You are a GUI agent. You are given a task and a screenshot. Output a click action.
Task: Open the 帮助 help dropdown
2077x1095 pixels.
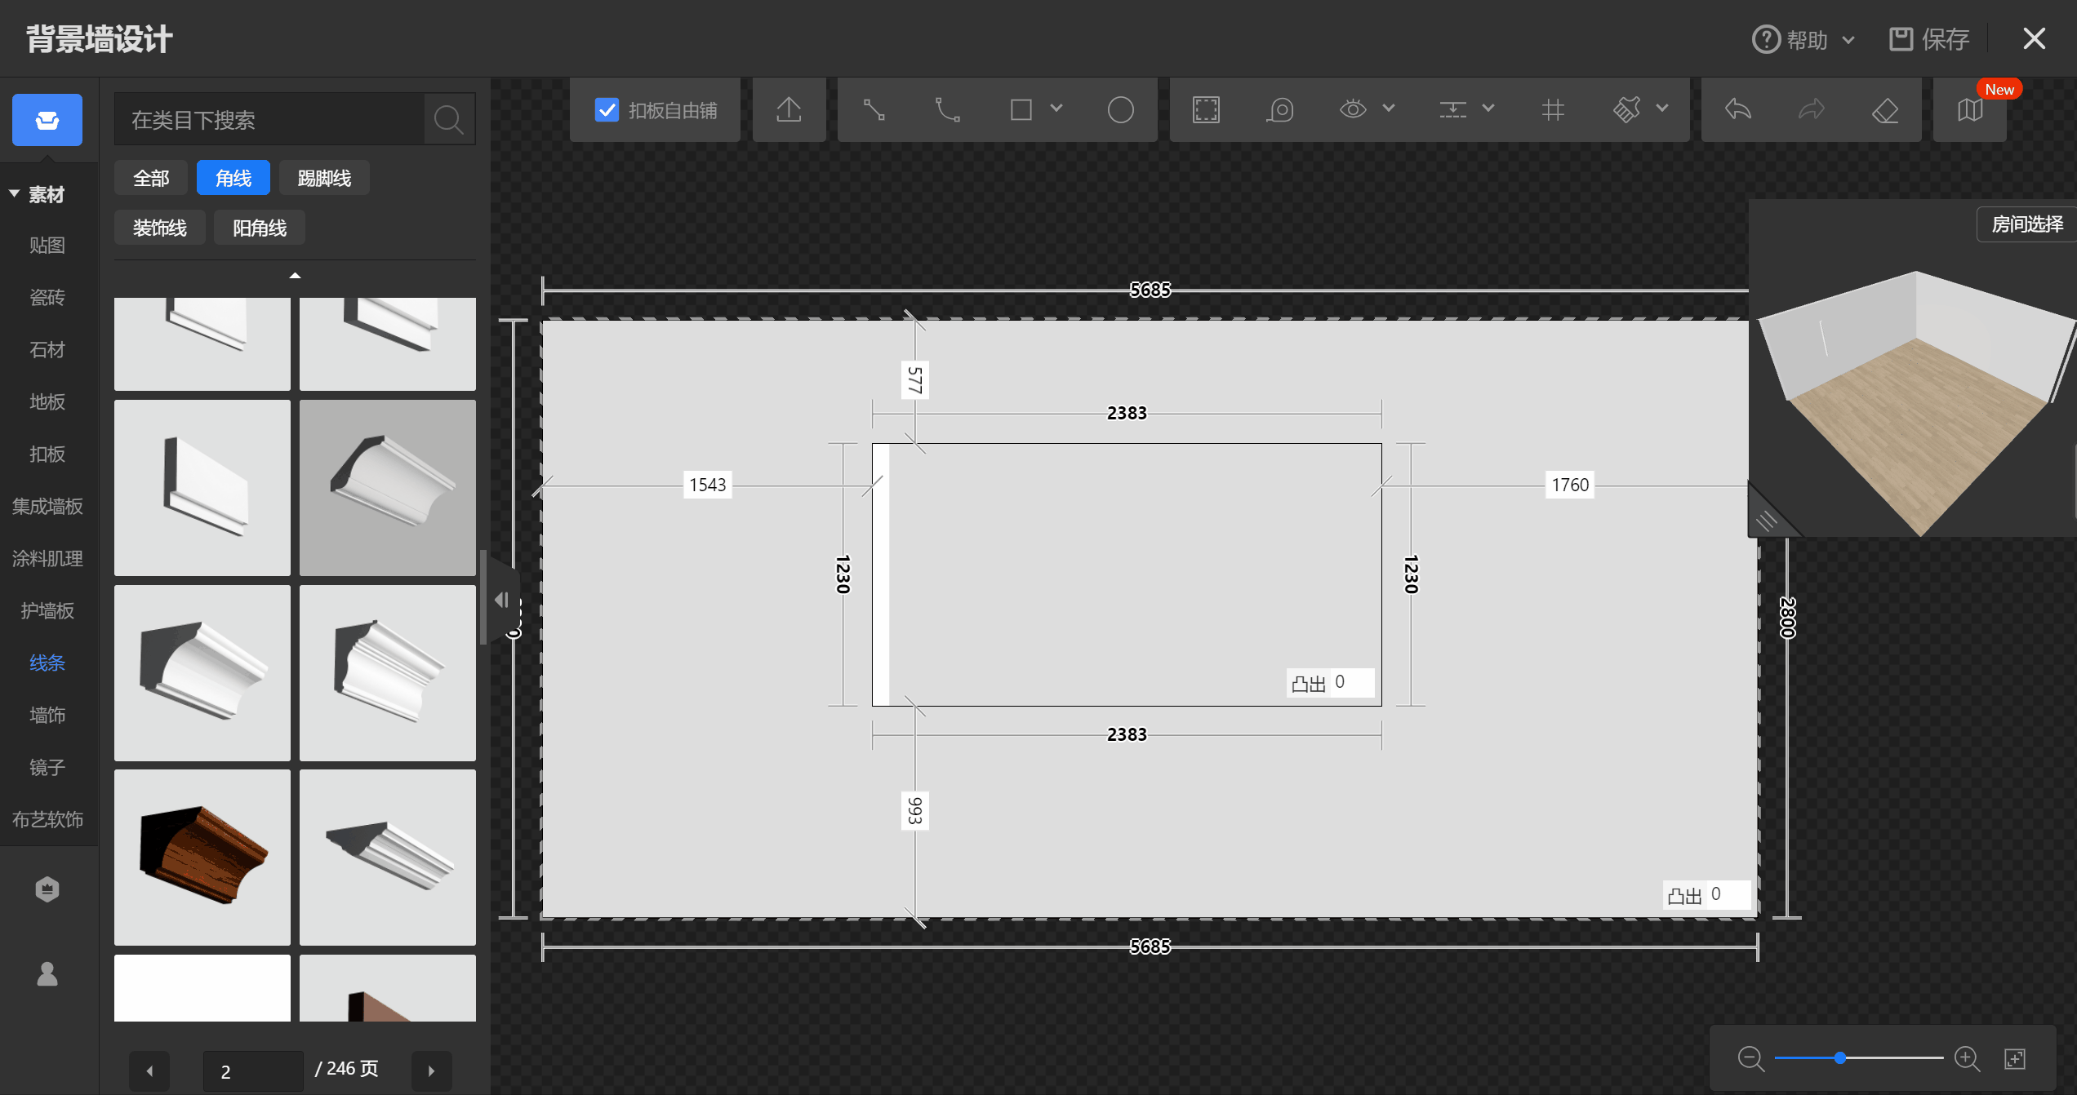[1804, 39]
